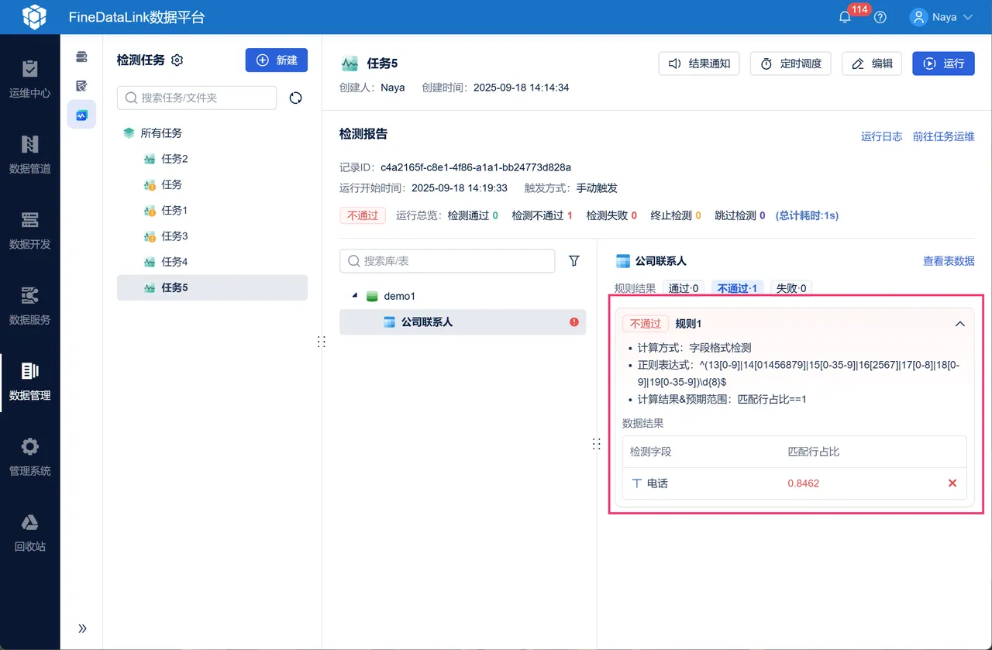Screen dimensions: 992x650
Task: Collapse the demo1 database node
Action: tap(355, 296)
